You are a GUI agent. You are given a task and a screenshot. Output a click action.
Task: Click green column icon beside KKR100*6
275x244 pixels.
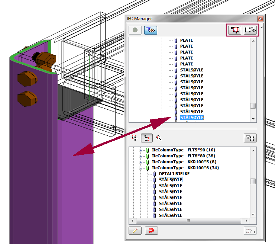pos(148,168)
